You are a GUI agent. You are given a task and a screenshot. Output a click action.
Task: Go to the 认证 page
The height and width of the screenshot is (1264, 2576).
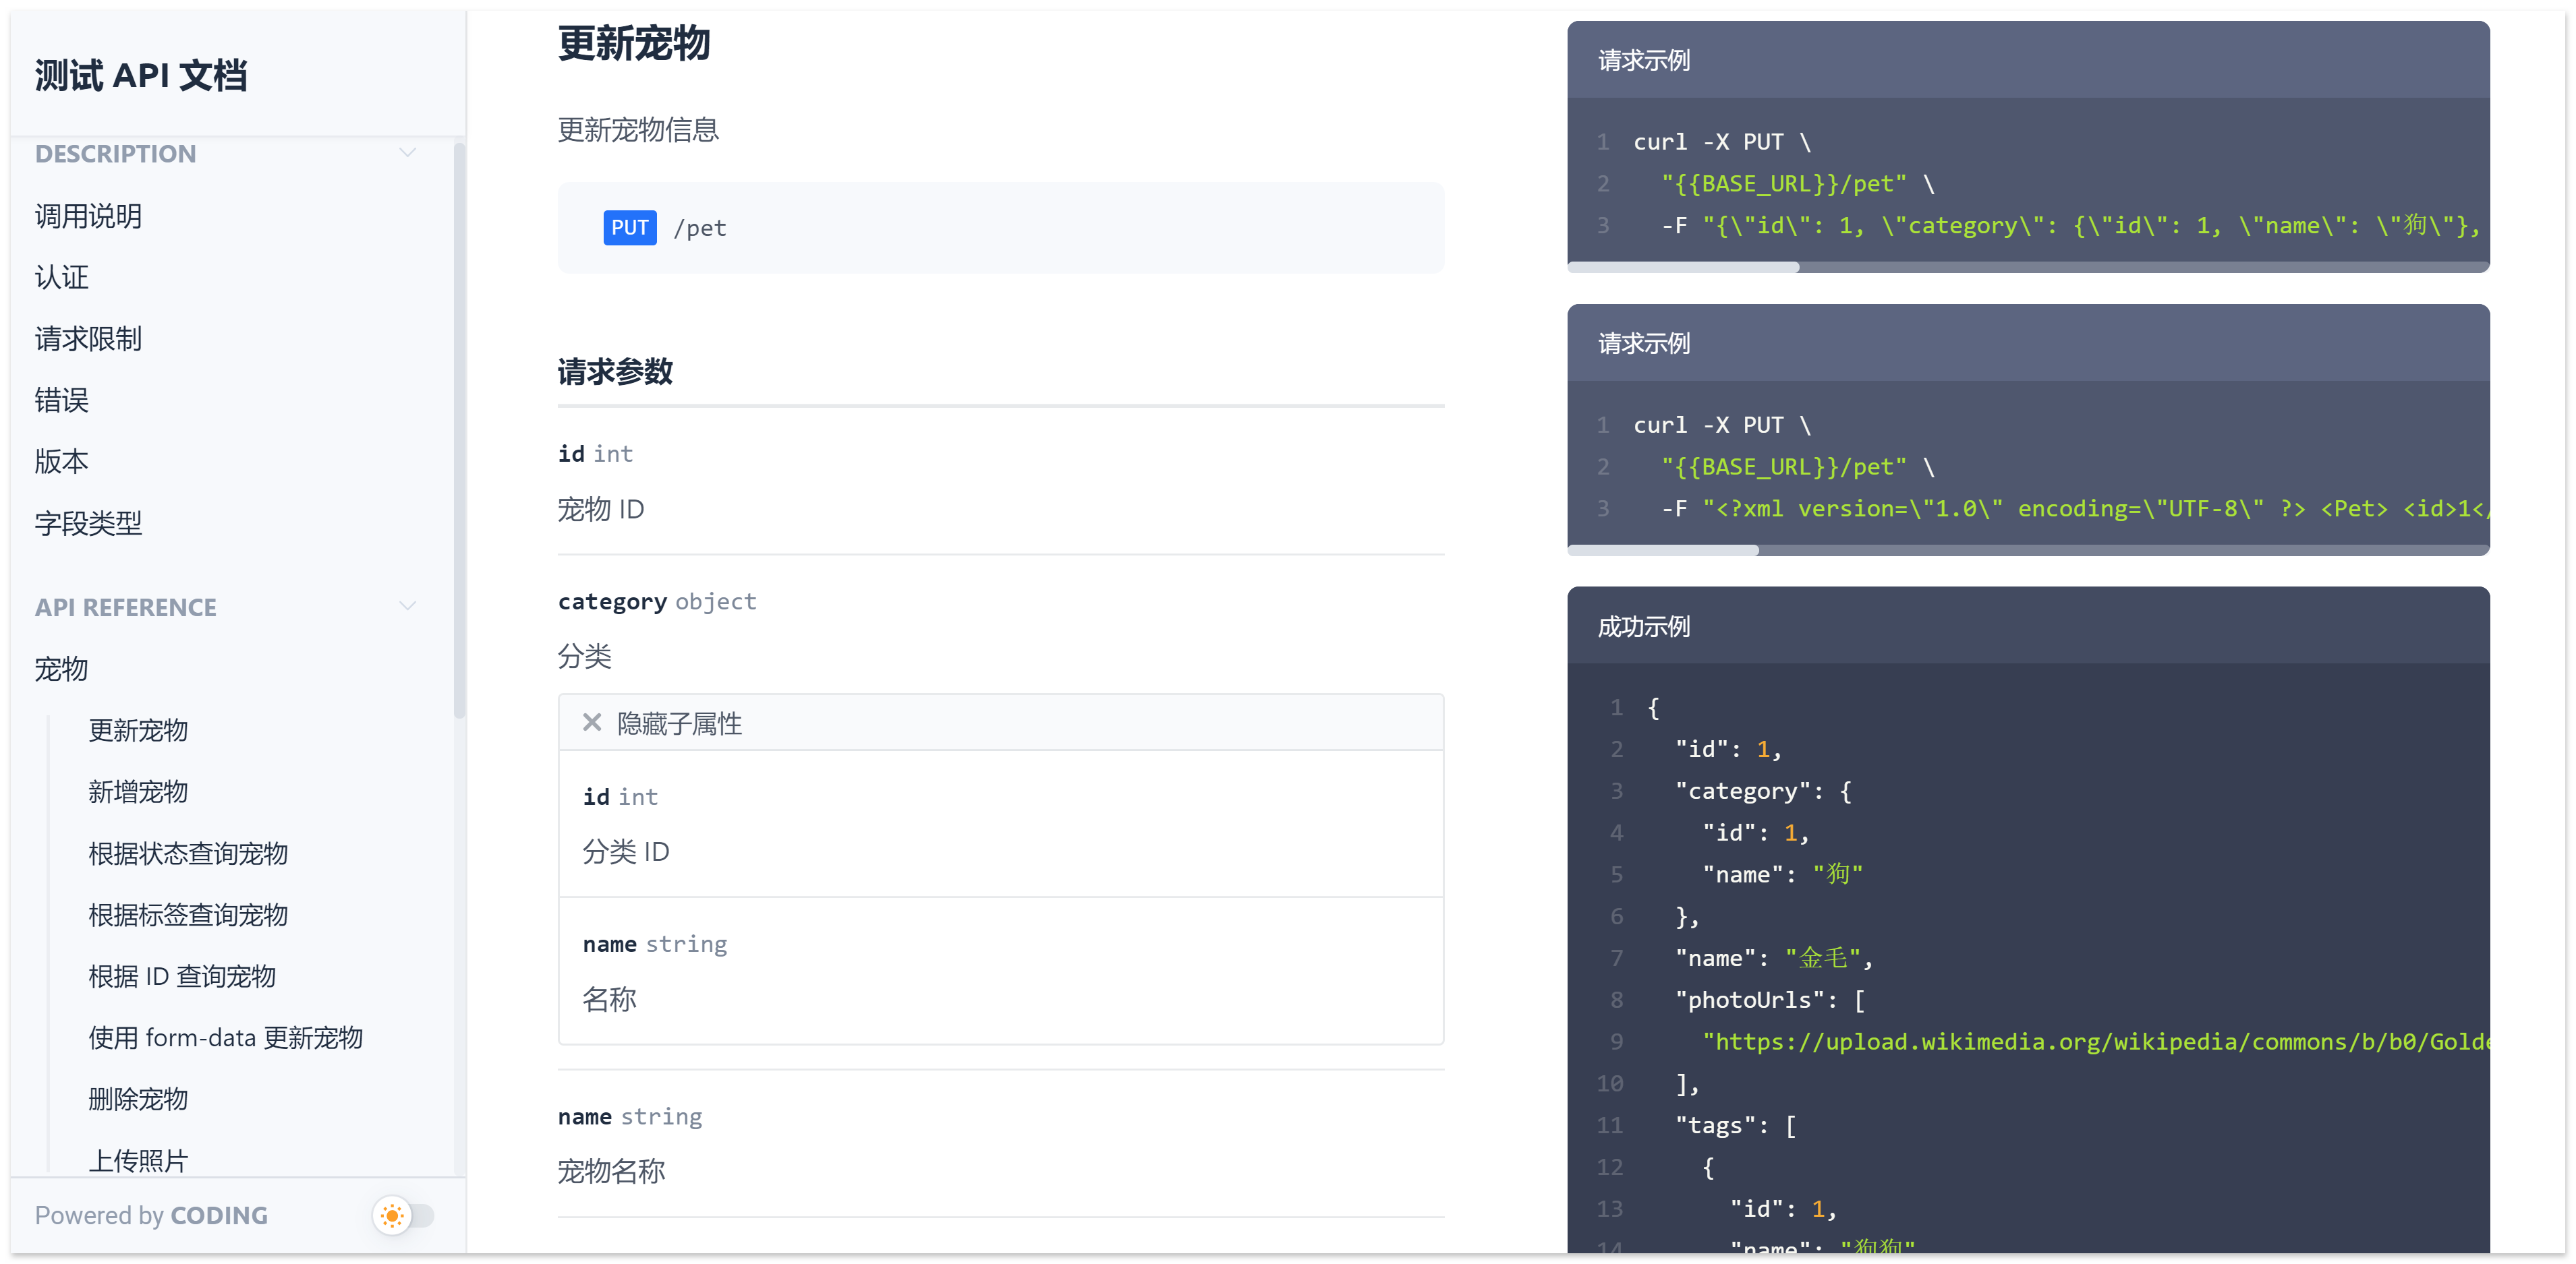tap(62, 278)
